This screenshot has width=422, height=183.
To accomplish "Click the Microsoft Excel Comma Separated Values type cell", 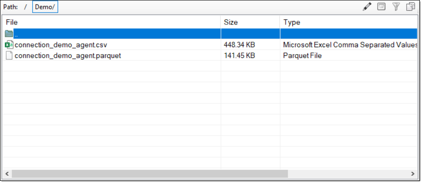I will [x=350, y=45].
